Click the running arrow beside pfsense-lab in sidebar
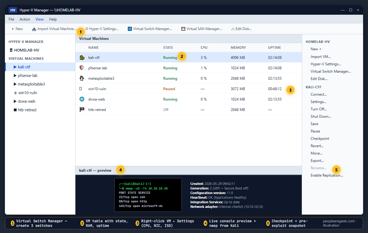The height and width of the screenshot is (233, 368). (15, 75)
